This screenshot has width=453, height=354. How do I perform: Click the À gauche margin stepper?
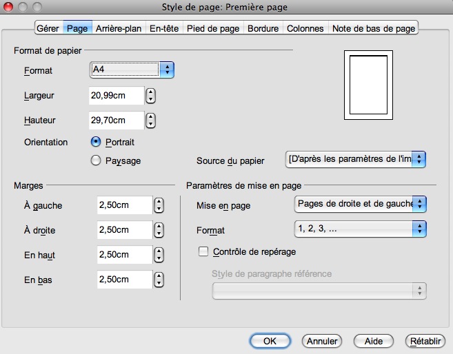(x=159, y=205)
